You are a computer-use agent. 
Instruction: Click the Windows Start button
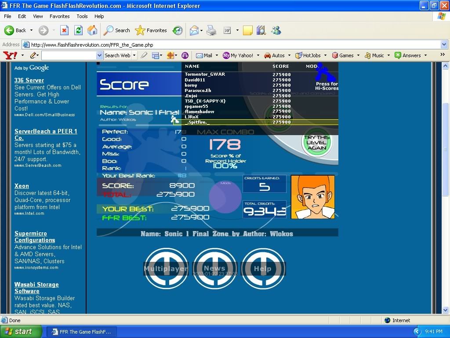pos(19,332)
